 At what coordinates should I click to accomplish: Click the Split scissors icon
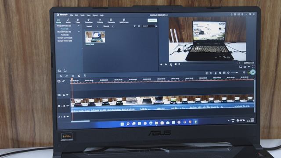click(79, 76)
